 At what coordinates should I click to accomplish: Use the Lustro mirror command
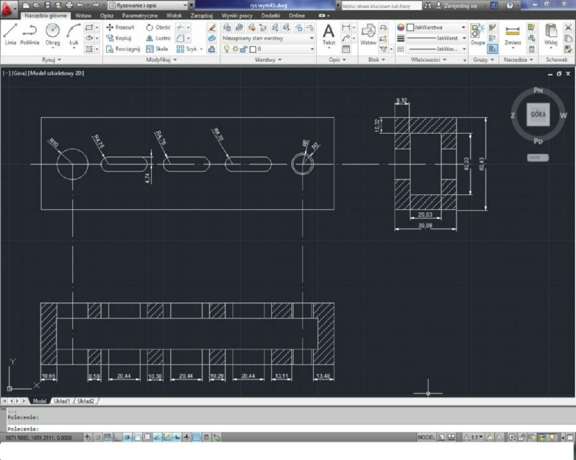tap(158, 38)
